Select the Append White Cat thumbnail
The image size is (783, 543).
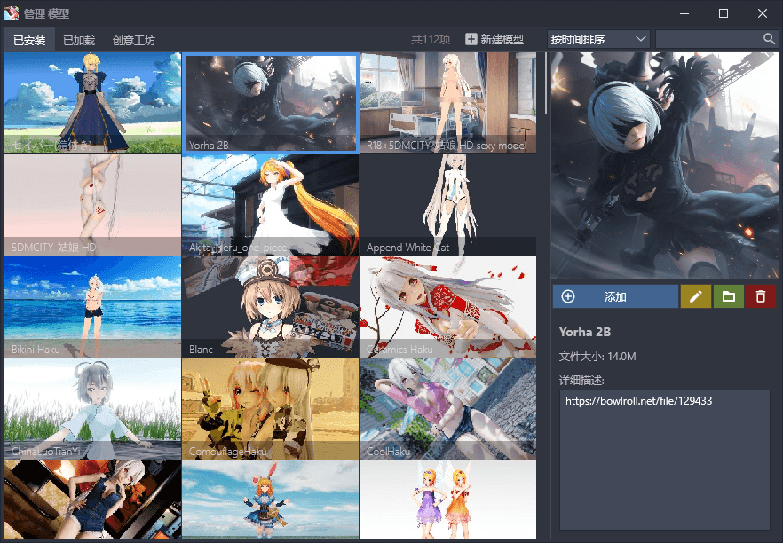447,204
